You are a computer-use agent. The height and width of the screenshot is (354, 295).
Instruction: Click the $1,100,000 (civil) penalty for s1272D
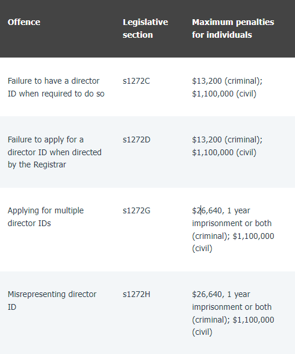(x=224, y=152)
